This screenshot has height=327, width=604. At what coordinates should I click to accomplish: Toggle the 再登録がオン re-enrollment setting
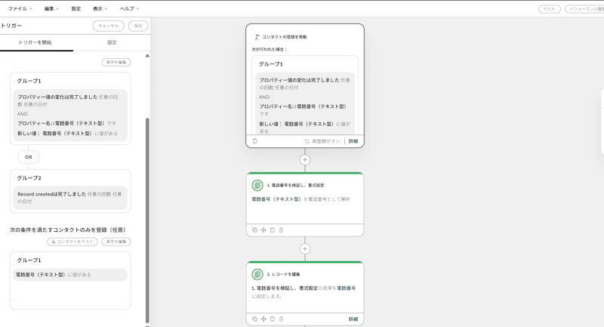coord(323,141)
